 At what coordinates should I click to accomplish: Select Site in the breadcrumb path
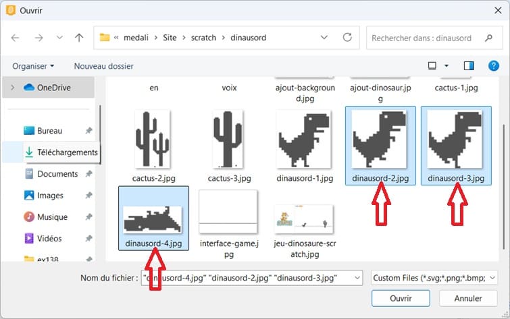pos(170,38)
